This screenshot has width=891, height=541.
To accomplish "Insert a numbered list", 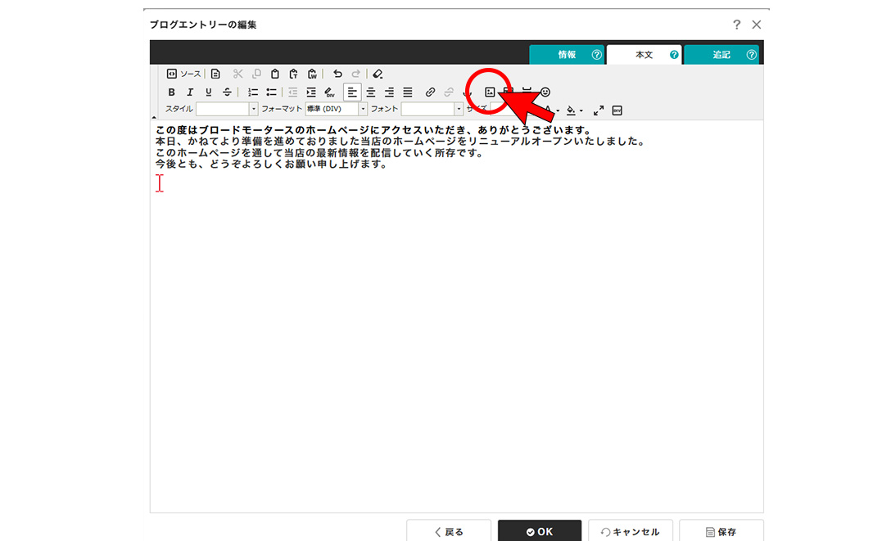I will coord(253,92).
